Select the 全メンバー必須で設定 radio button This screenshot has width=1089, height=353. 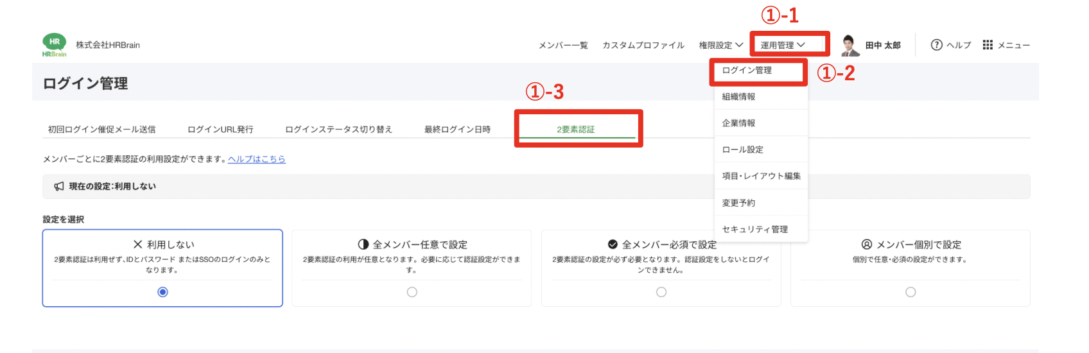point(661,292)
